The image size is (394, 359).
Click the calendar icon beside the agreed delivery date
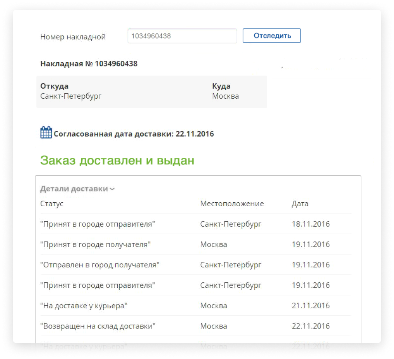(46, 132)
